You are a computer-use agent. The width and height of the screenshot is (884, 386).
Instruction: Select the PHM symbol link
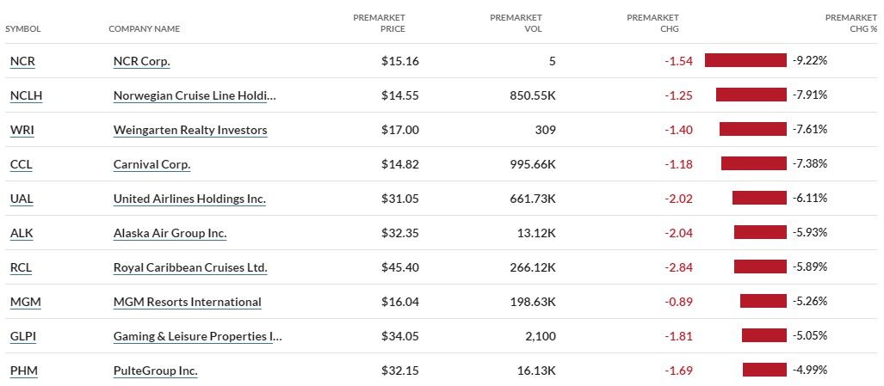point(23,371)
